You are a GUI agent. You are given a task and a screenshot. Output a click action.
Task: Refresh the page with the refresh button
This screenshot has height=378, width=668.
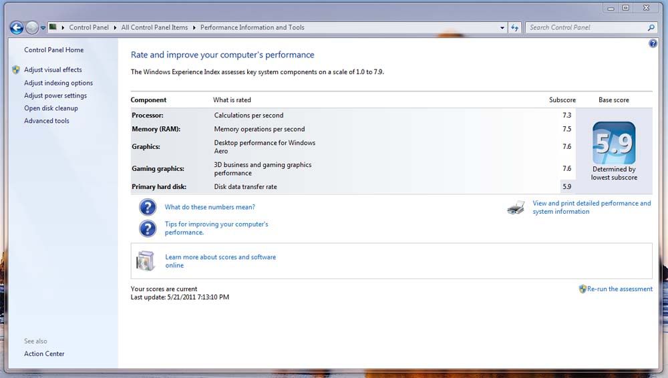514,27
